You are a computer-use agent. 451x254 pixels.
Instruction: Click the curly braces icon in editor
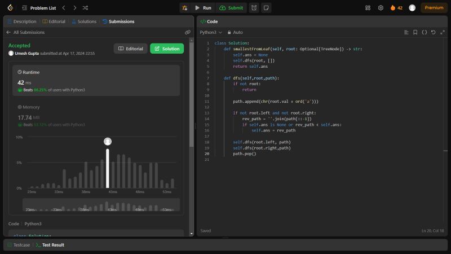pos(425,32)
